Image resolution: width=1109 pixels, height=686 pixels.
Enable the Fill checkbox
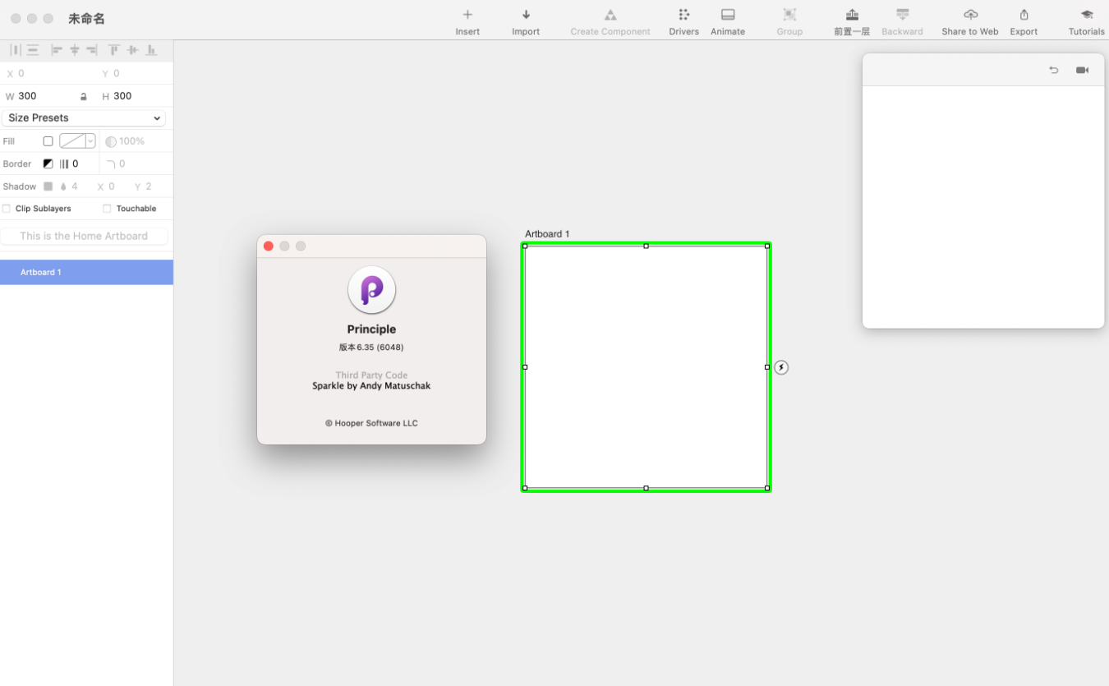click(x=48, y=141)
